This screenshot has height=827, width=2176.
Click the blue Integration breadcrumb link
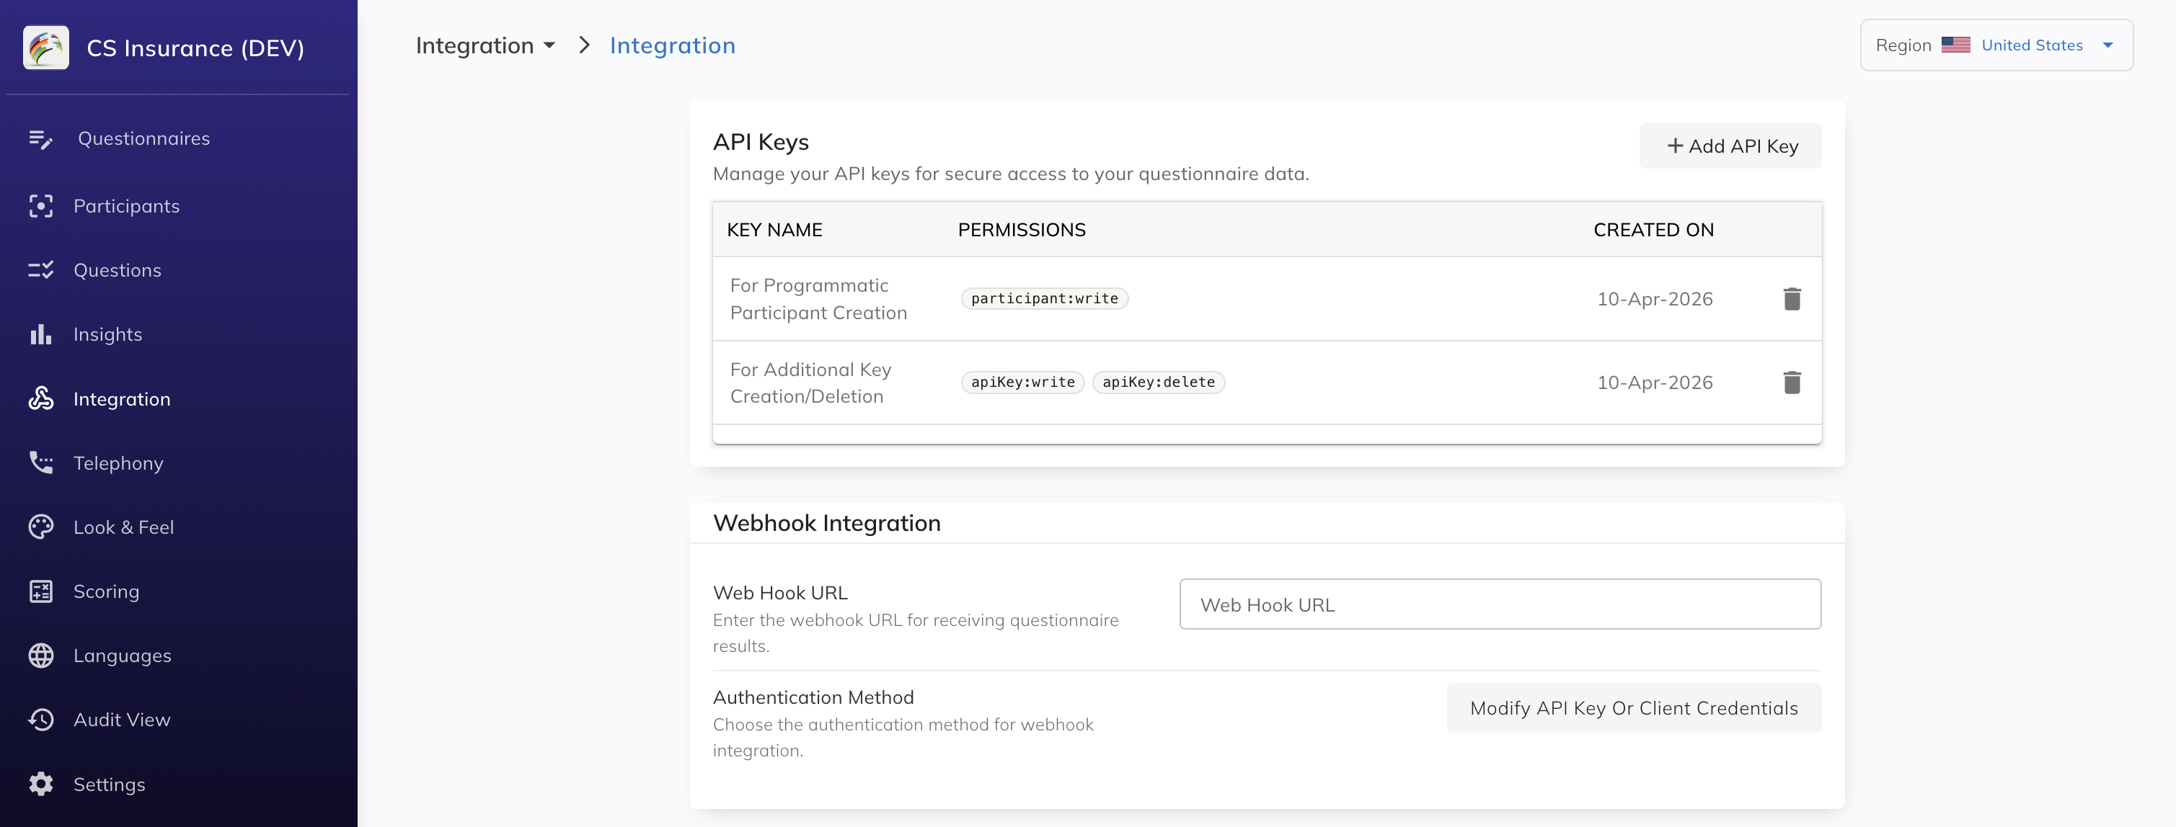pos(673,45)
